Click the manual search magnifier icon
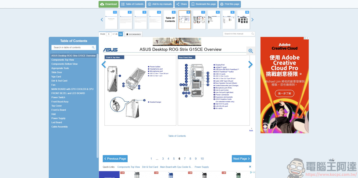358x178 pixels. [x=253, y=34]
